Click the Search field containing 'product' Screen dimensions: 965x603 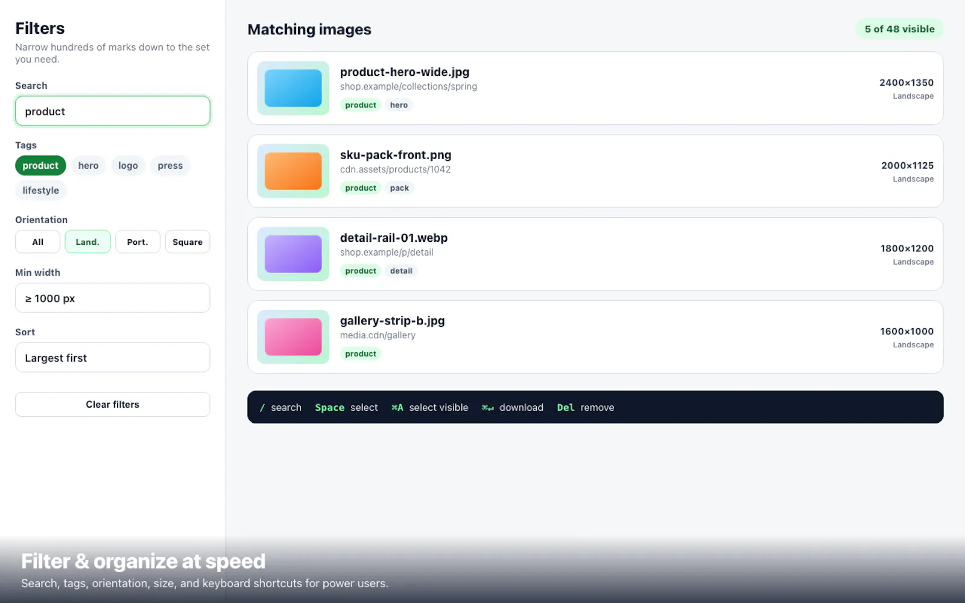pos(113,111)
